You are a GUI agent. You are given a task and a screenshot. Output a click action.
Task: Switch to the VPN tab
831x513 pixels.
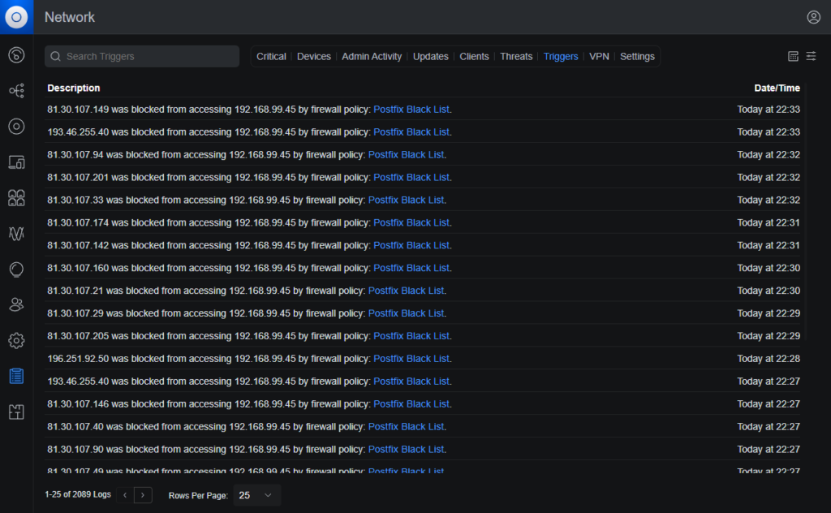[599, 56]
